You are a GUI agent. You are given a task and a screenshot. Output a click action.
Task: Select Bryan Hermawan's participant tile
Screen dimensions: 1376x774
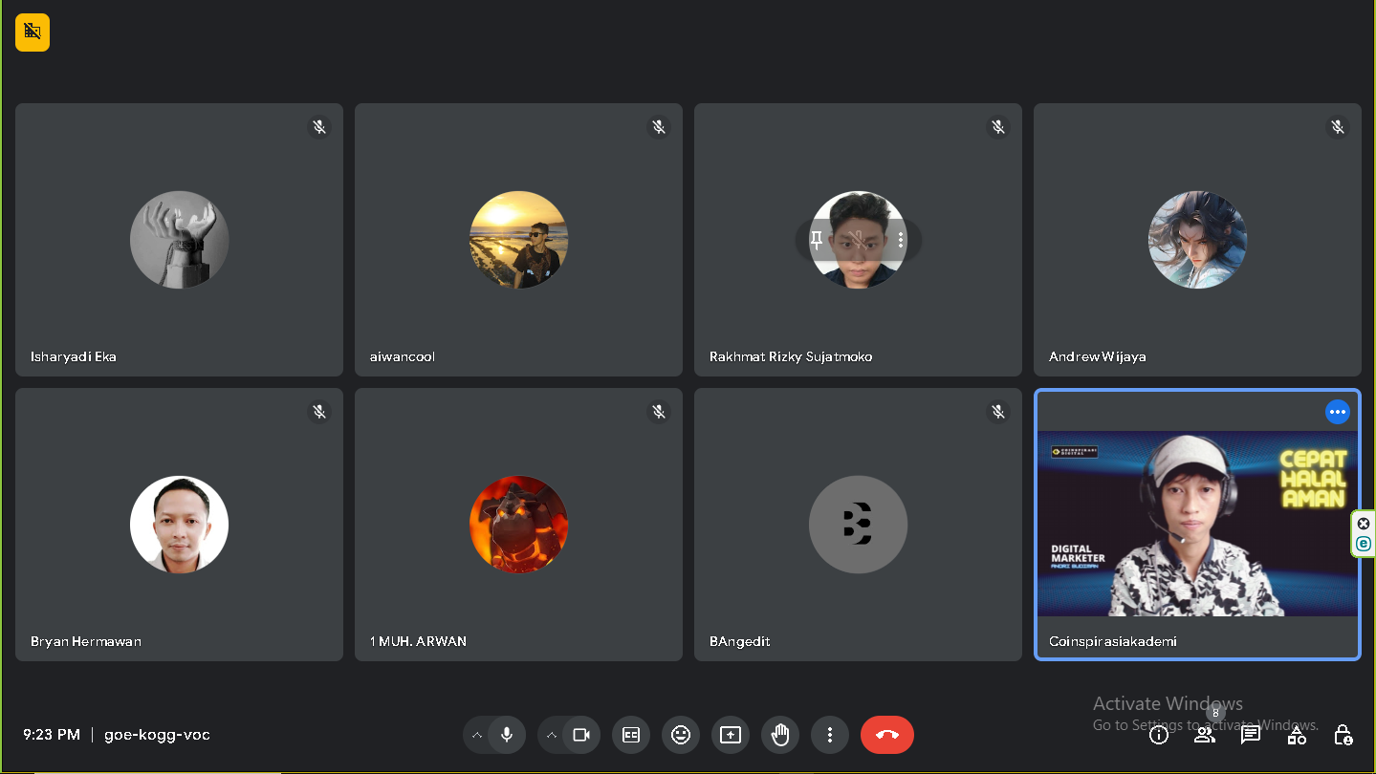tap(179, 524)
